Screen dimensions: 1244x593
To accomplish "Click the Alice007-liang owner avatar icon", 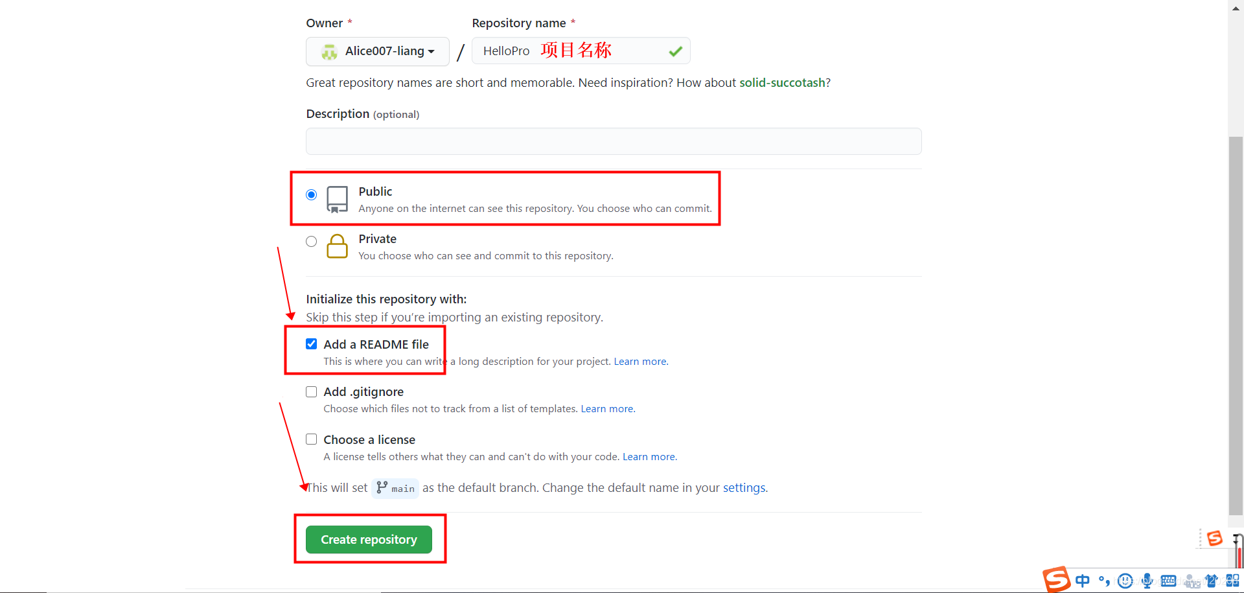I will (329, 52).
